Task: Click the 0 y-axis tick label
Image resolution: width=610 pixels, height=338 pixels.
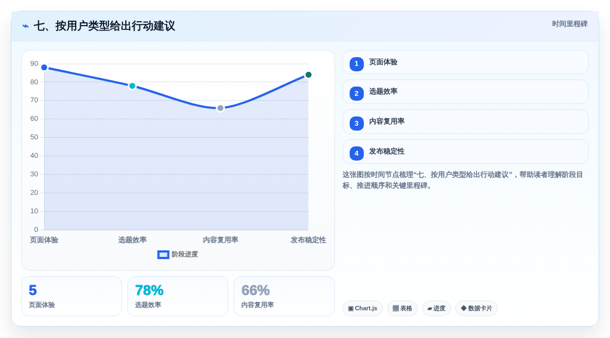Action: click(x=36, y=230)
